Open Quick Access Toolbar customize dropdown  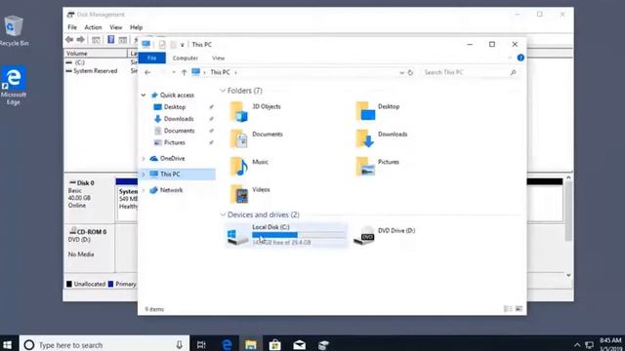pyautogui.click(x=183, y=45)
